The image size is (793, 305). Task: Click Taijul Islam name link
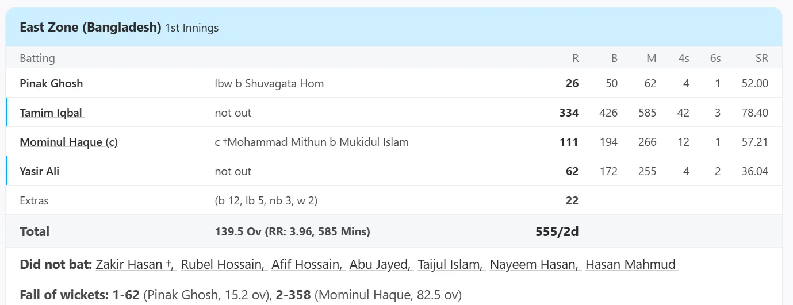451,264
